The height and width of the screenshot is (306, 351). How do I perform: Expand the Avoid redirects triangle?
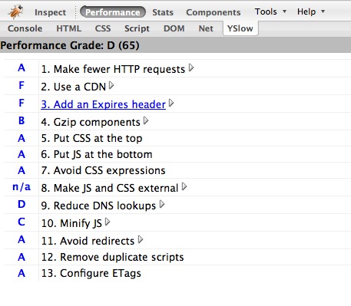coord(141,240)
